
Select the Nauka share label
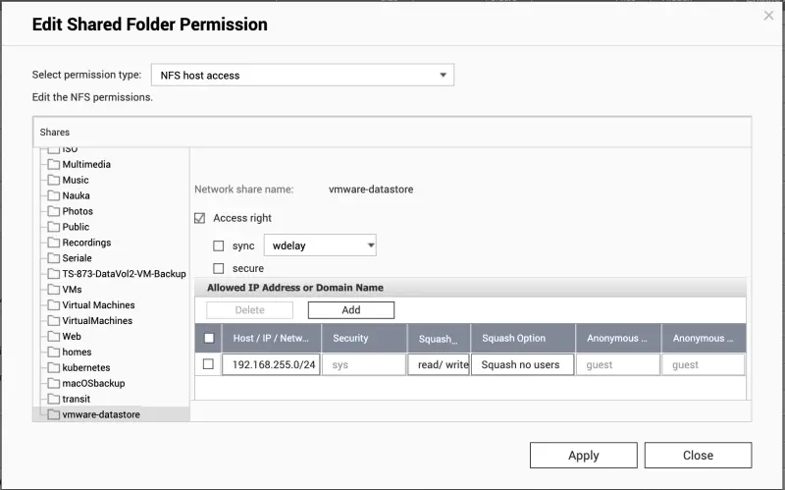click(x=77, y=195)
